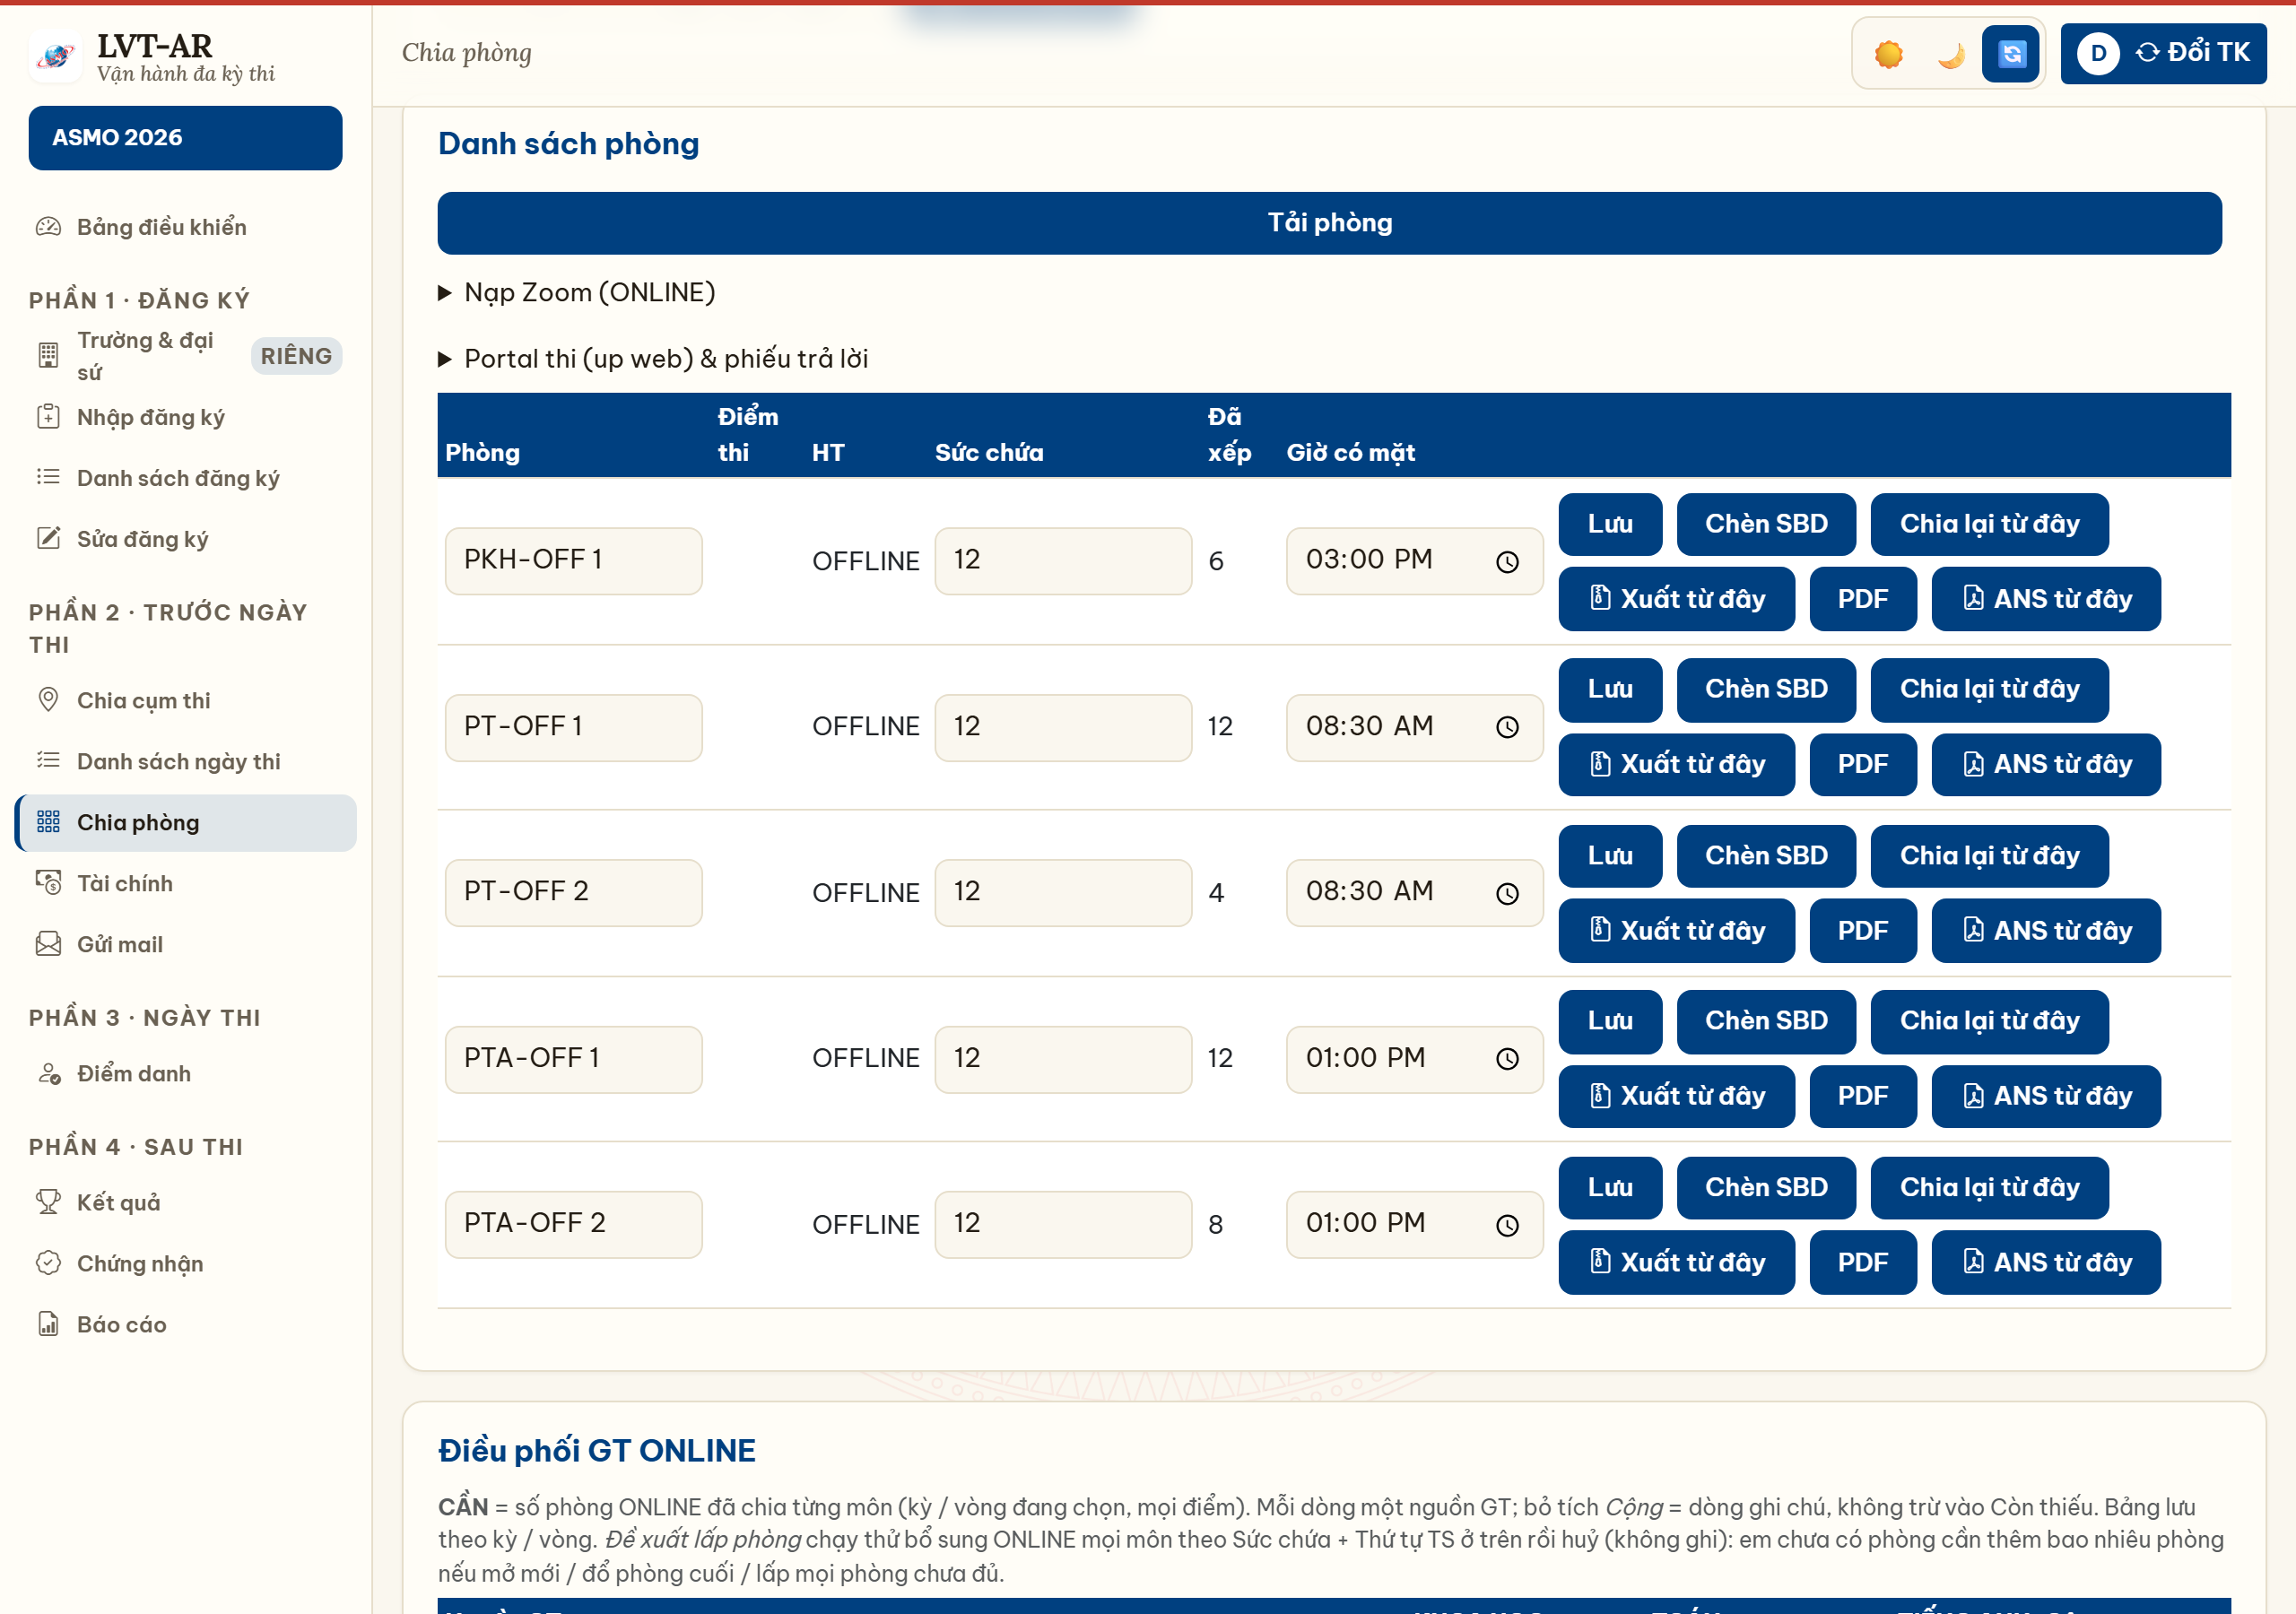The image size is (2296, 1614).
Task: Edit capacity field of PT-OFF 2
Action: coord(1063,892)
